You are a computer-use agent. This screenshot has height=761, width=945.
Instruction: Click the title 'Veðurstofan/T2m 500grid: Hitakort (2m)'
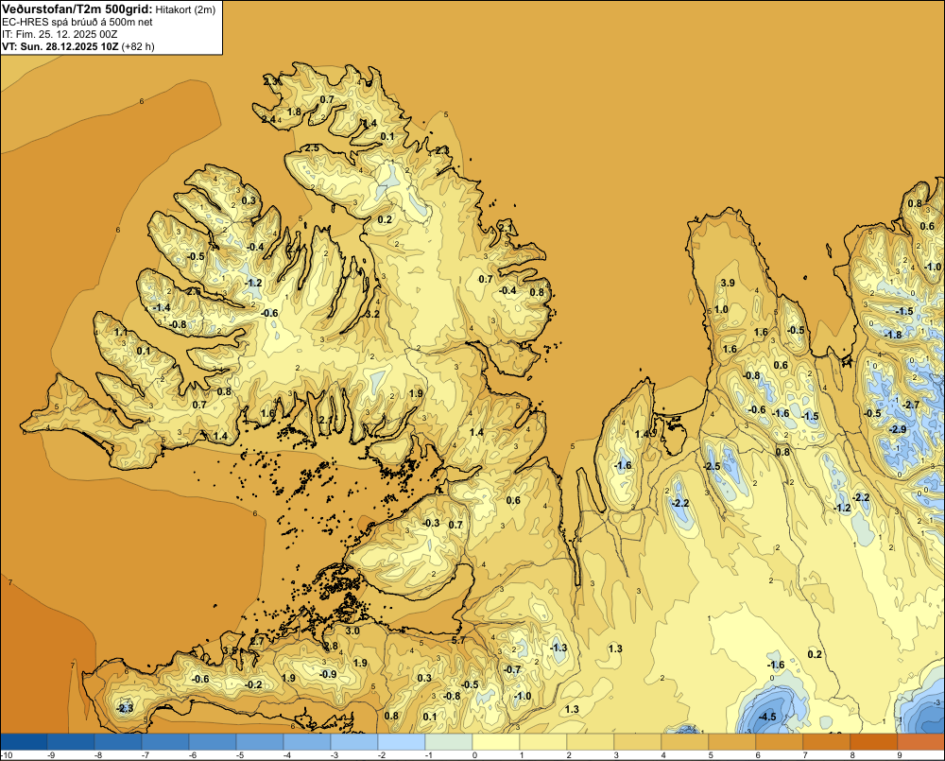click(109, 9)
